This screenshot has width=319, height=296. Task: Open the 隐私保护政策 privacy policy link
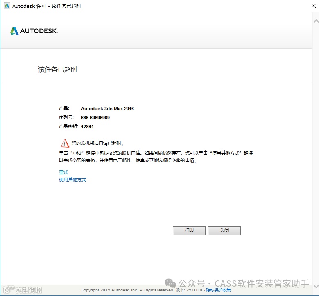point(218,290)
